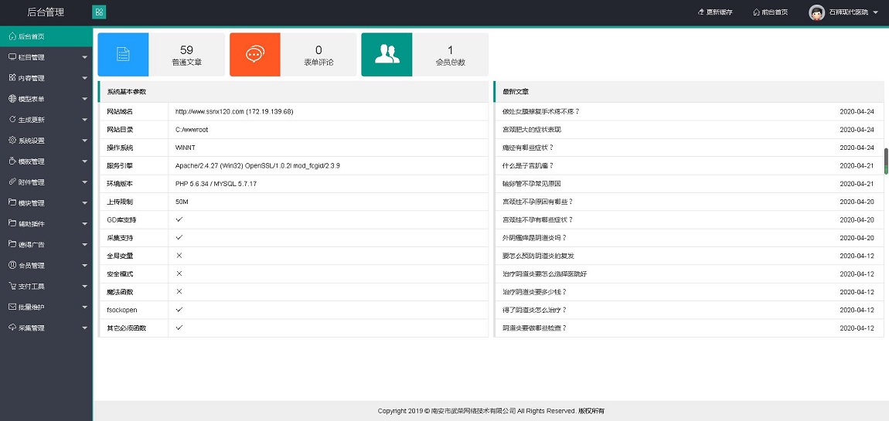The height and width of the screenshot is (421, 889).
Task: Click the sidebar collapse icon beside 后台管理
Action: point(99,12)
